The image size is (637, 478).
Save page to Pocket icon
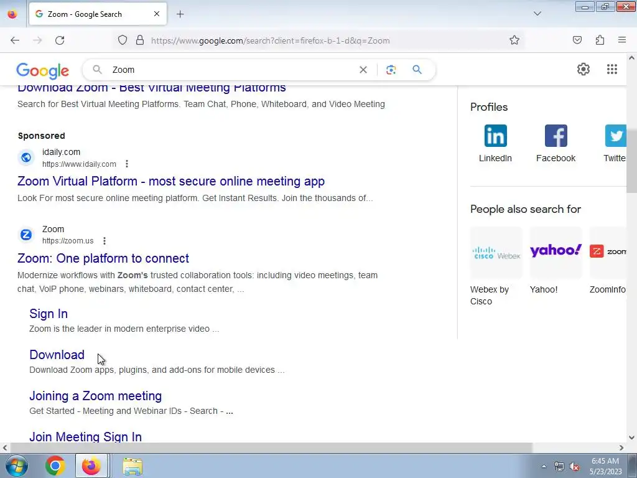pos(577,40)
